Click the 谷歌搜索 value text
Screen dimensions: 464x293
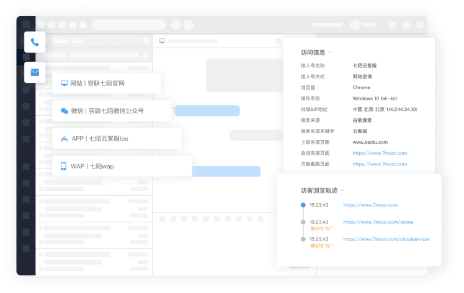coord(362,120)
